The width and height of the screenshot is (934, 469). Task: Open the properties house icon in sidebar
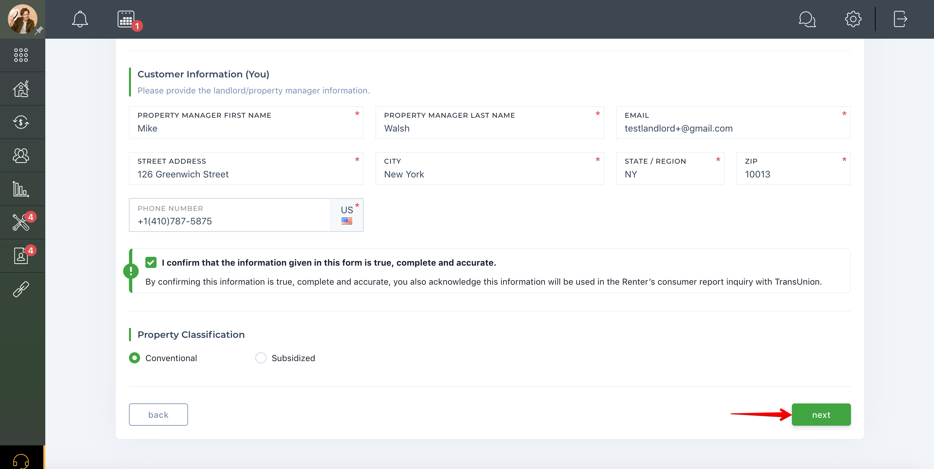pyautogui.click(x=21, y=89)
